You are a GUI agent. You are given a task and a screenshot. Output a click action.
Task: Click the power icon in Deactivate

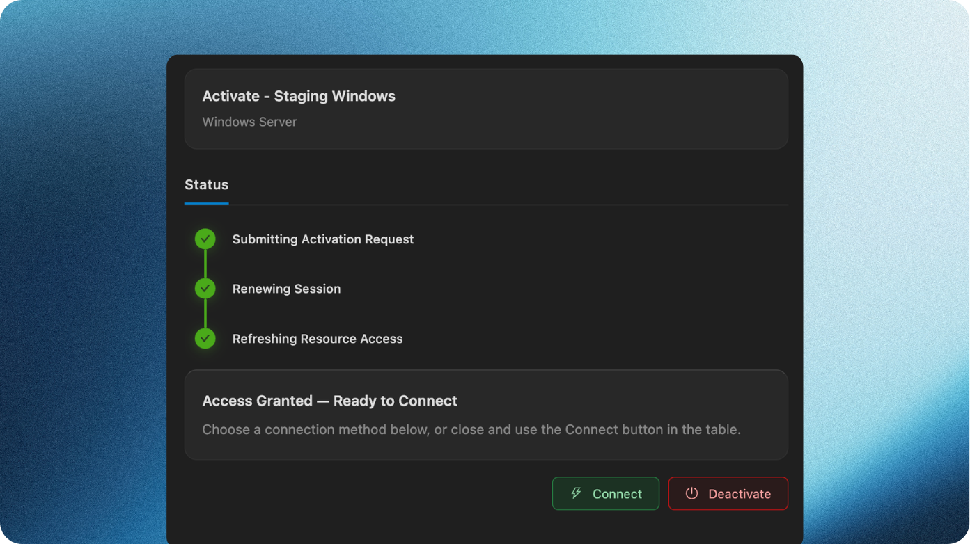[x=691, y=493]
